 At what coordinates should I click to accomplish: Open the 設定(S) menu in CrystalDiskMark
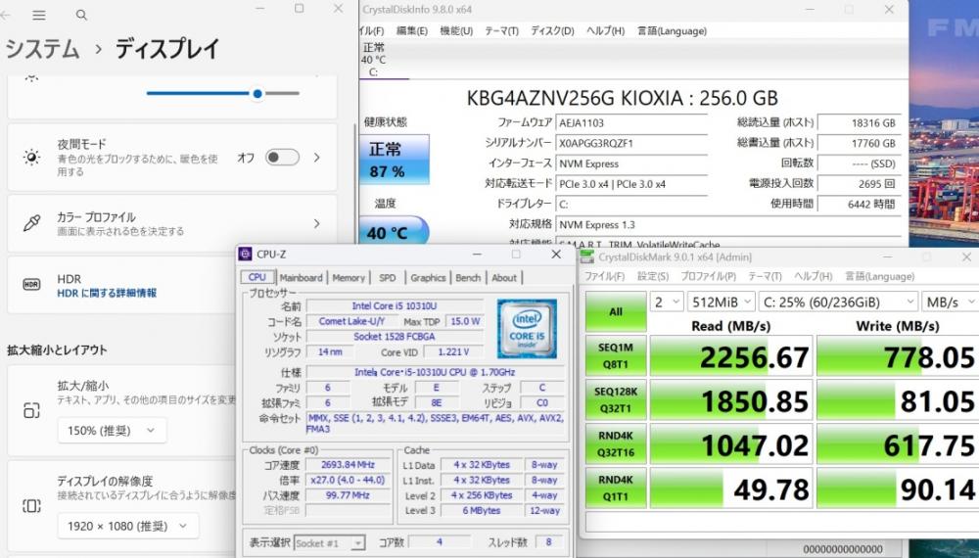(x=652, y=276)
